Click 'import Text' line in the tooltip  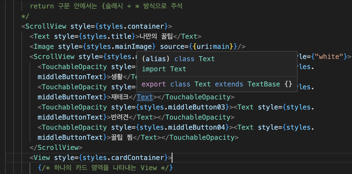[164, 69]
